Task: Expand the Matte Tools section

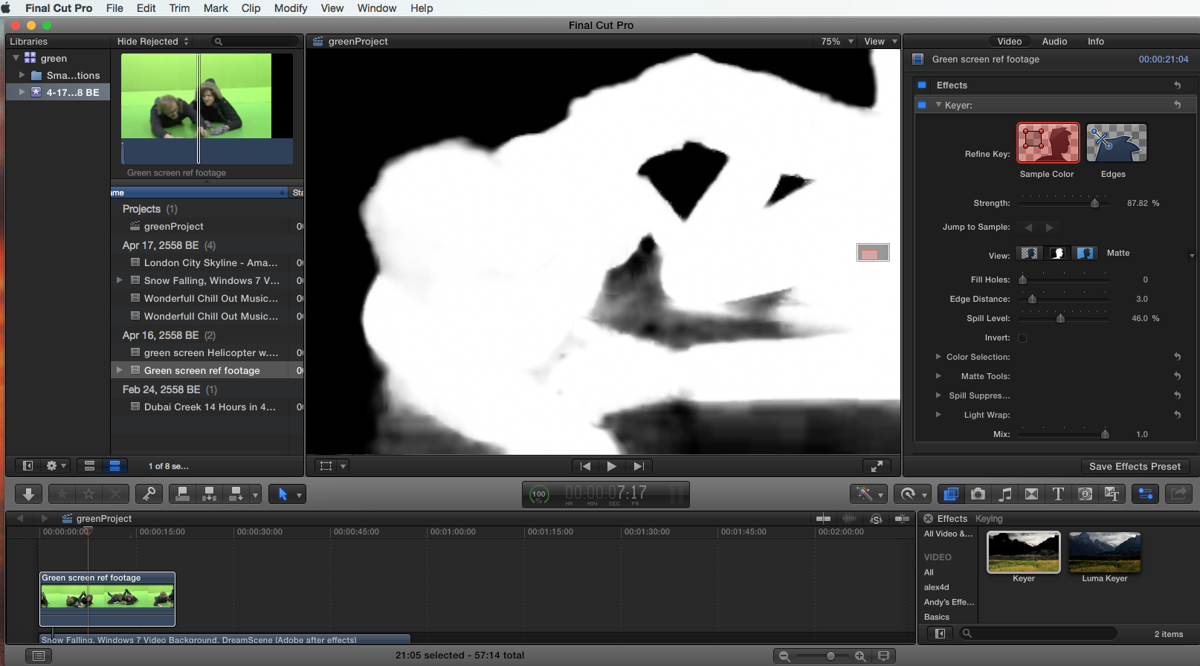Action: (x=938, y=376)
